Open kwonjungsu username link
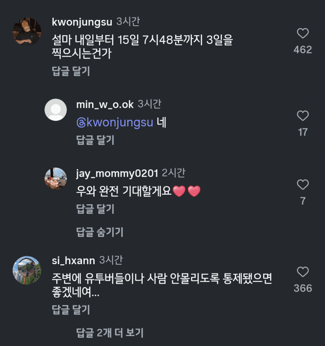The image size is (325, 346). tap(82, 22)
